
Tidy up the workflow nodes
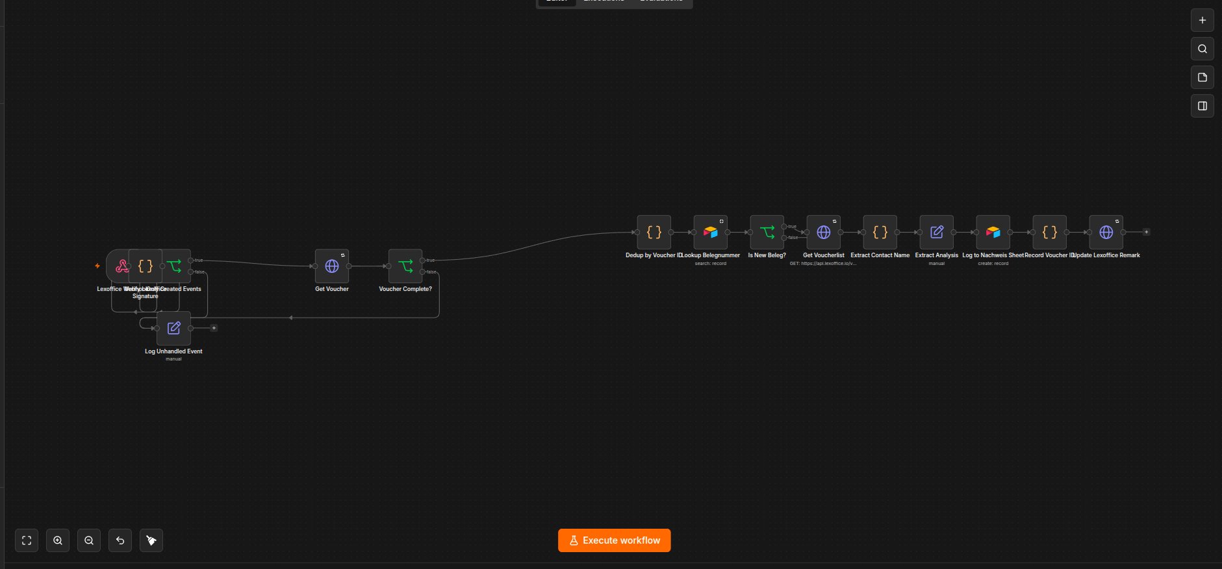click(151, 540)
